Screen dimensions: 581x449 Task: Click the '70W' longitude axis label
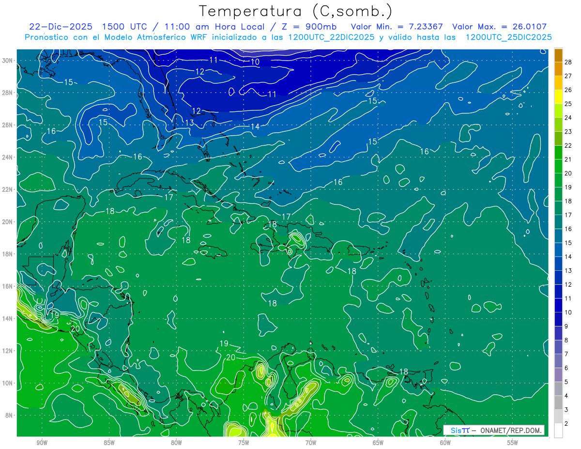[311, 443]
